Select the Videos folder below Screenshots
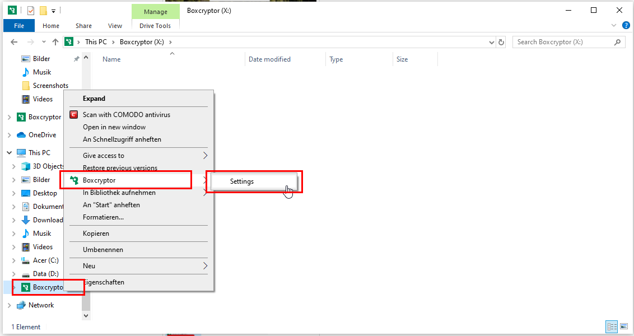 [x=43, y=99]
